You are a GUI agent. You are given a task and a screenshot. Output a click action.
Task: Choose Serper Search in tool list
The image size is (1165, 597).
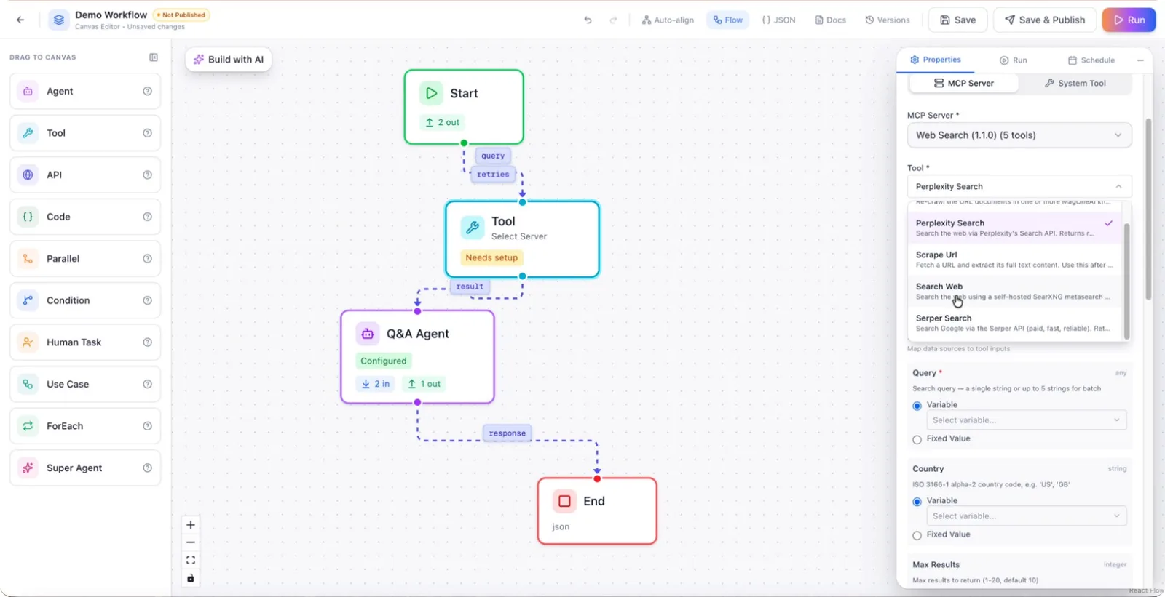pyautogui.click(x=1015, y=323)
